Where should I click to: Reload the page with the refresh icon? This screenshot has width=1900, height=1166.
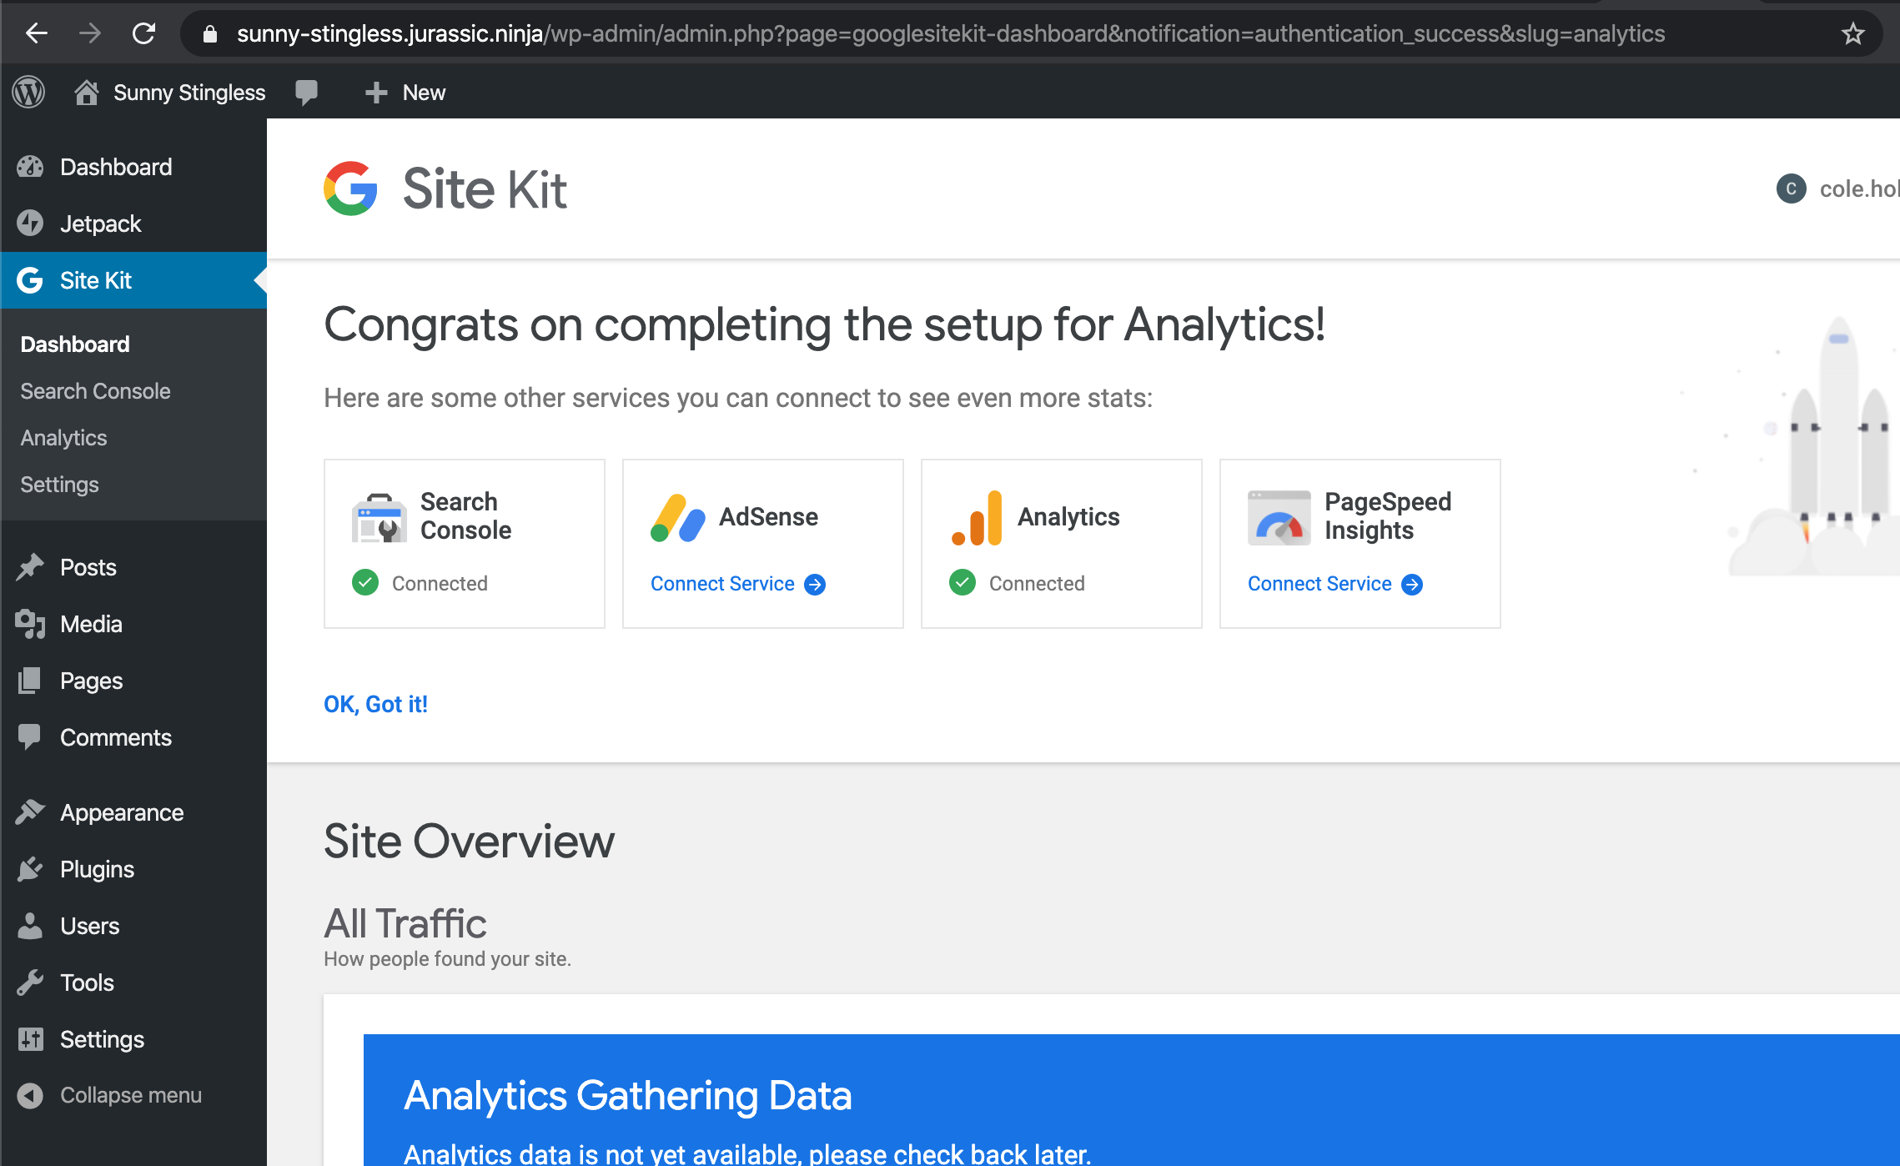[x=143, y=33]
